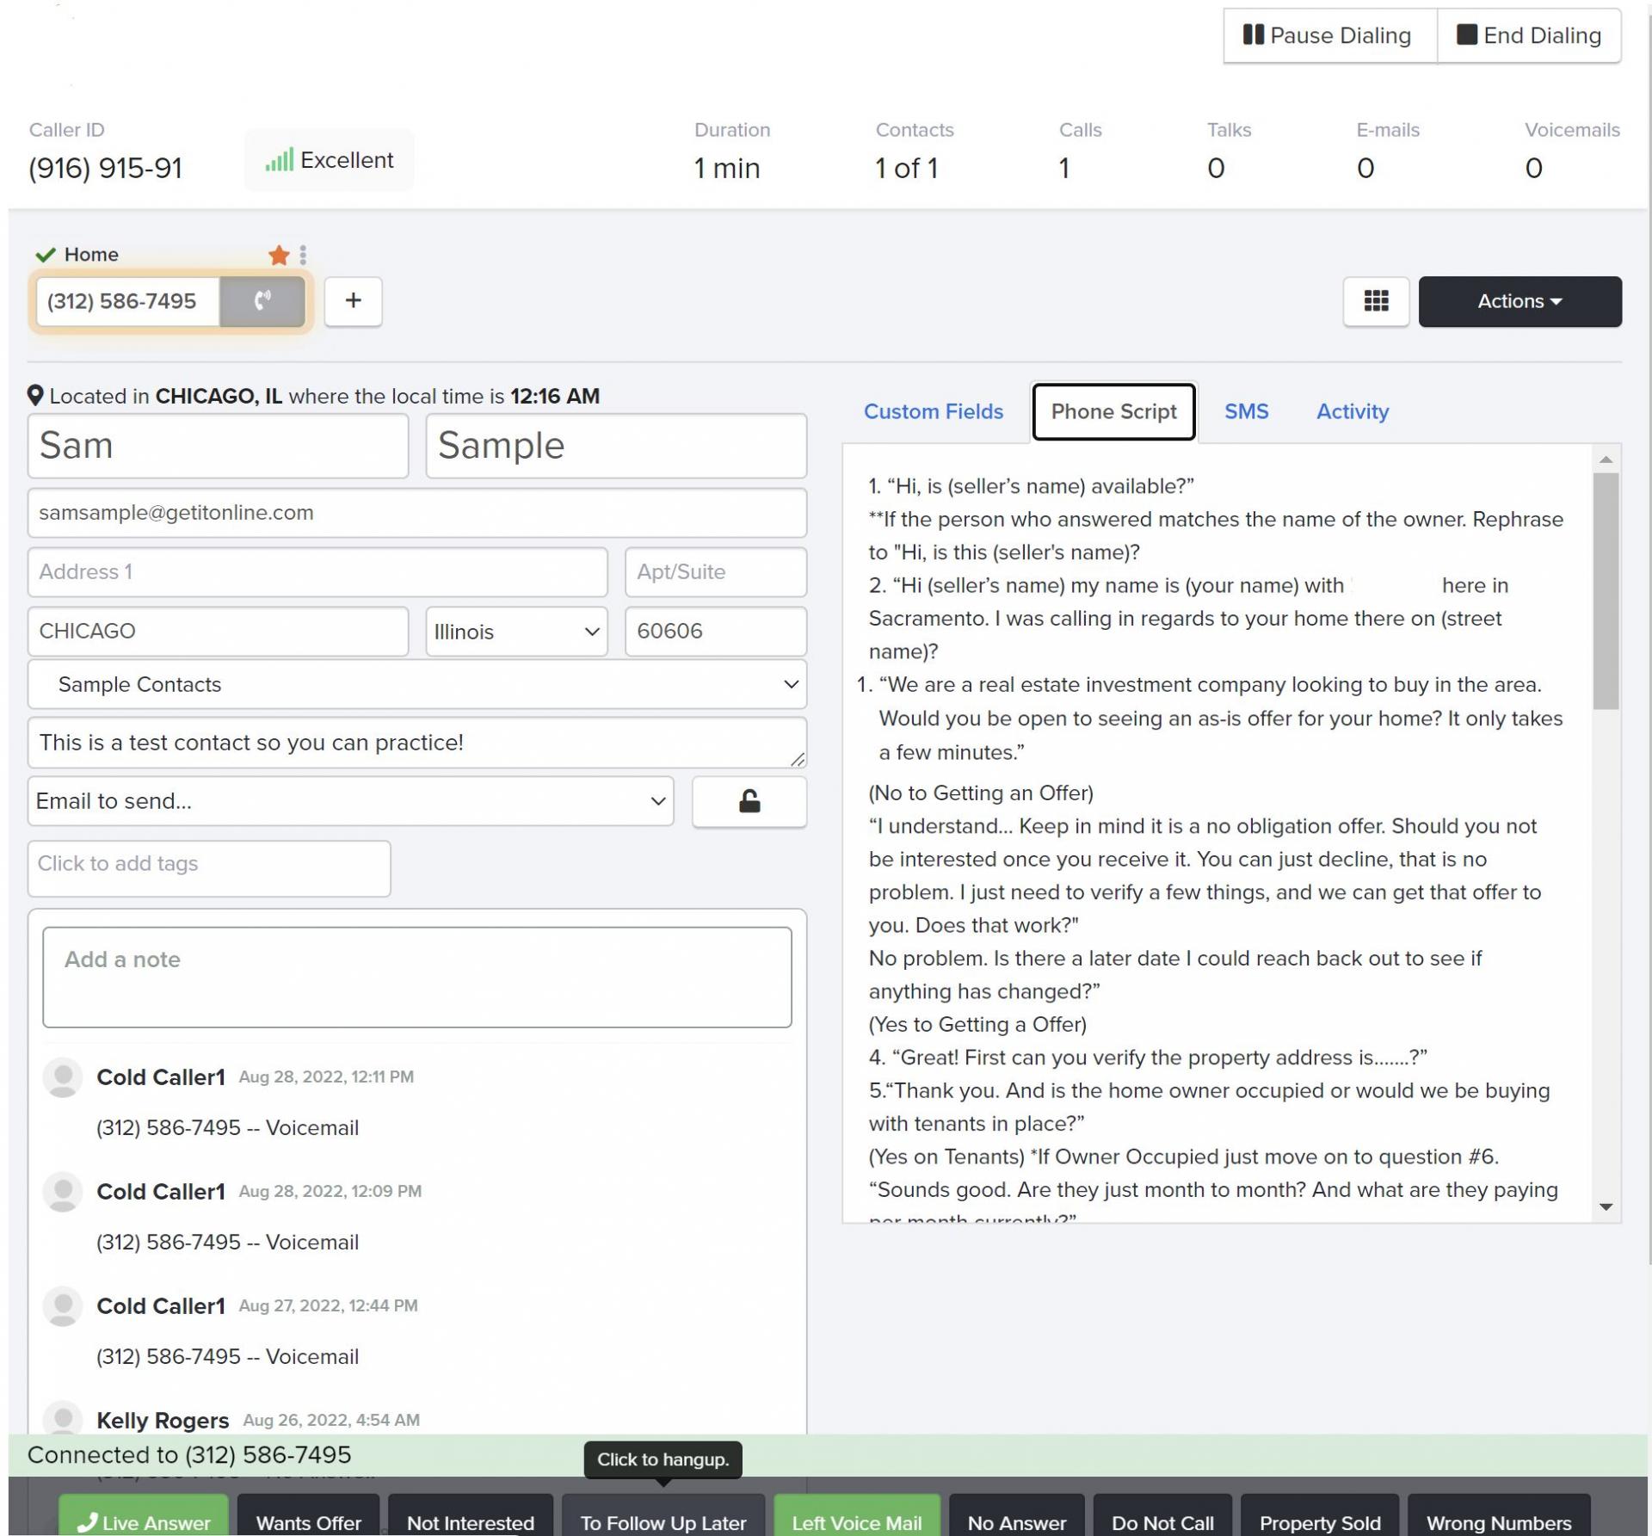The width and height of the screenshot is (1652, 1536).
Task: Open the three-dot menu beside Home label
Action: coord(303,255)
